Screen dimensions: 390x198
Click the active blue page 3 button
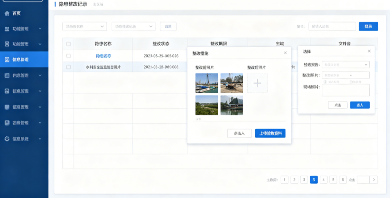[314, 180]
